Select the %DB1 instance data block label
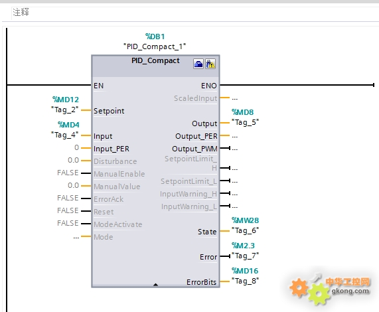This screenshot has width=379, height=312. click(155, 37)
